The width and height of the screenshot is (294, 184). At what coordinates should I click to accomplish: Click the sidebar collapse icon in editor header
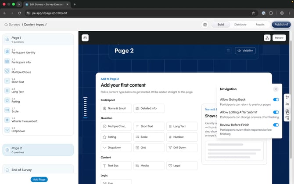tap(85, 38)
